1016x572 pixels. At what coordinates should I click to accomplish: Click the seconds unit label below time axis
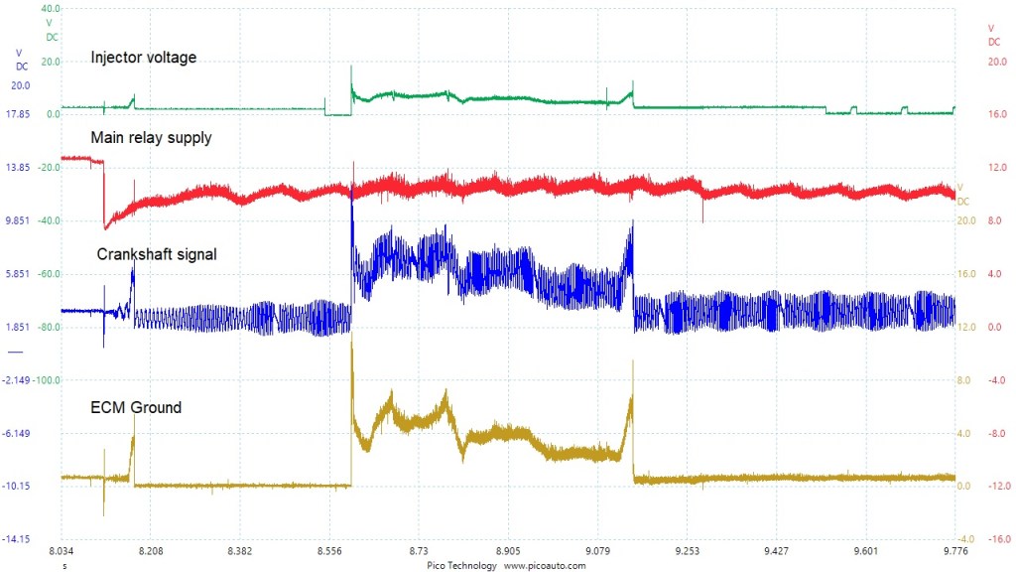(x=65, y=565)
